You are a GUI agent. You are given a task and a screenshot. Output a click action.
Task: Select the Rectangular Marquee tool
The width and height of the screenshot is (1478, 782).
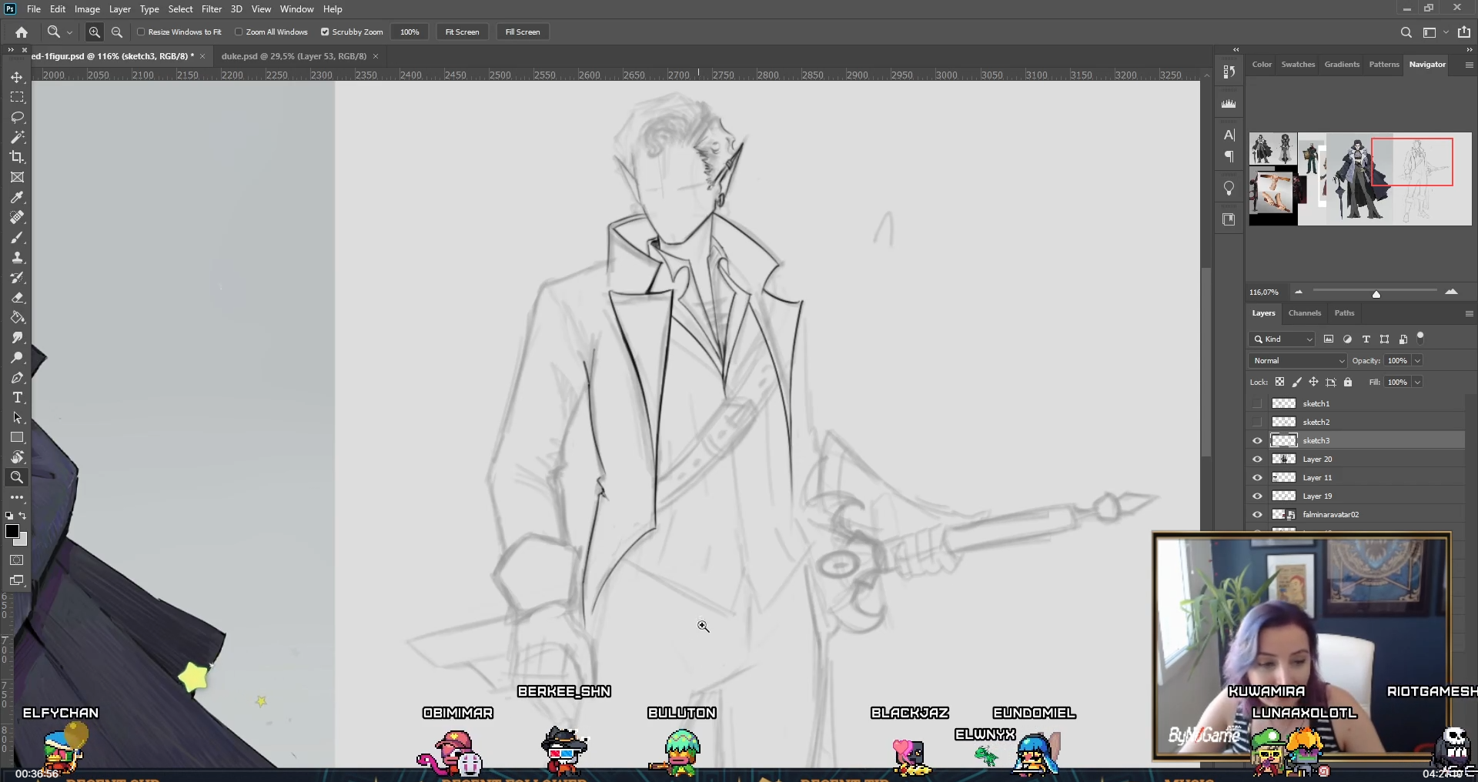[x=17, y=97]
